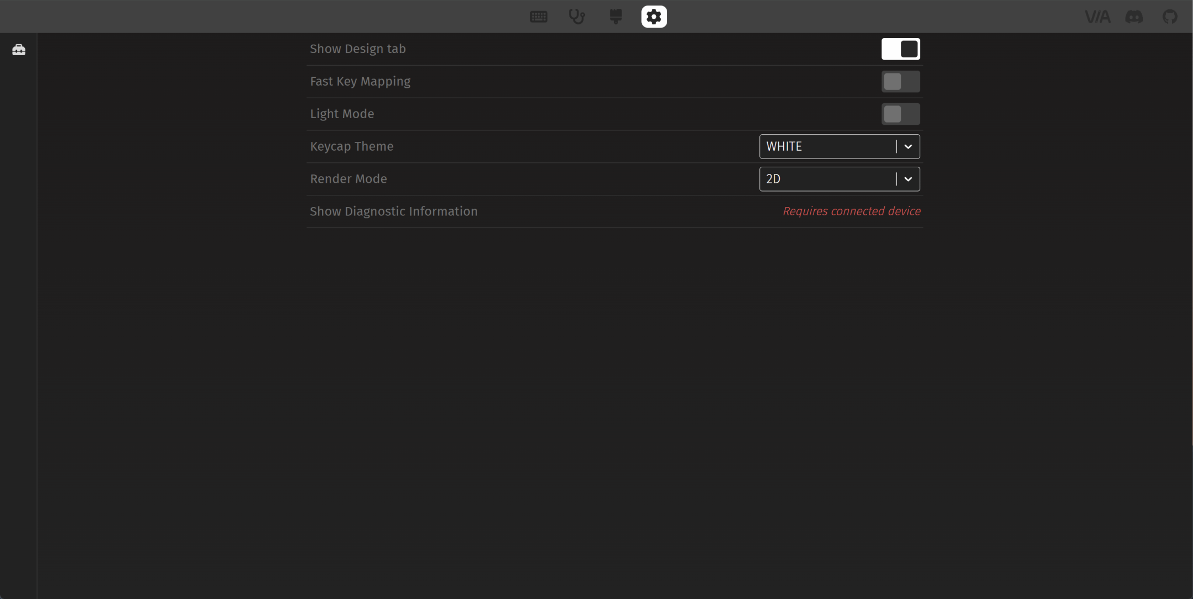Open the Keycap Theme dropdown arrow

[x=908, y=147]
